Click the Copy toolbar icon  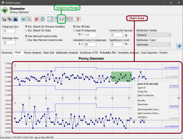coord(10,19)
